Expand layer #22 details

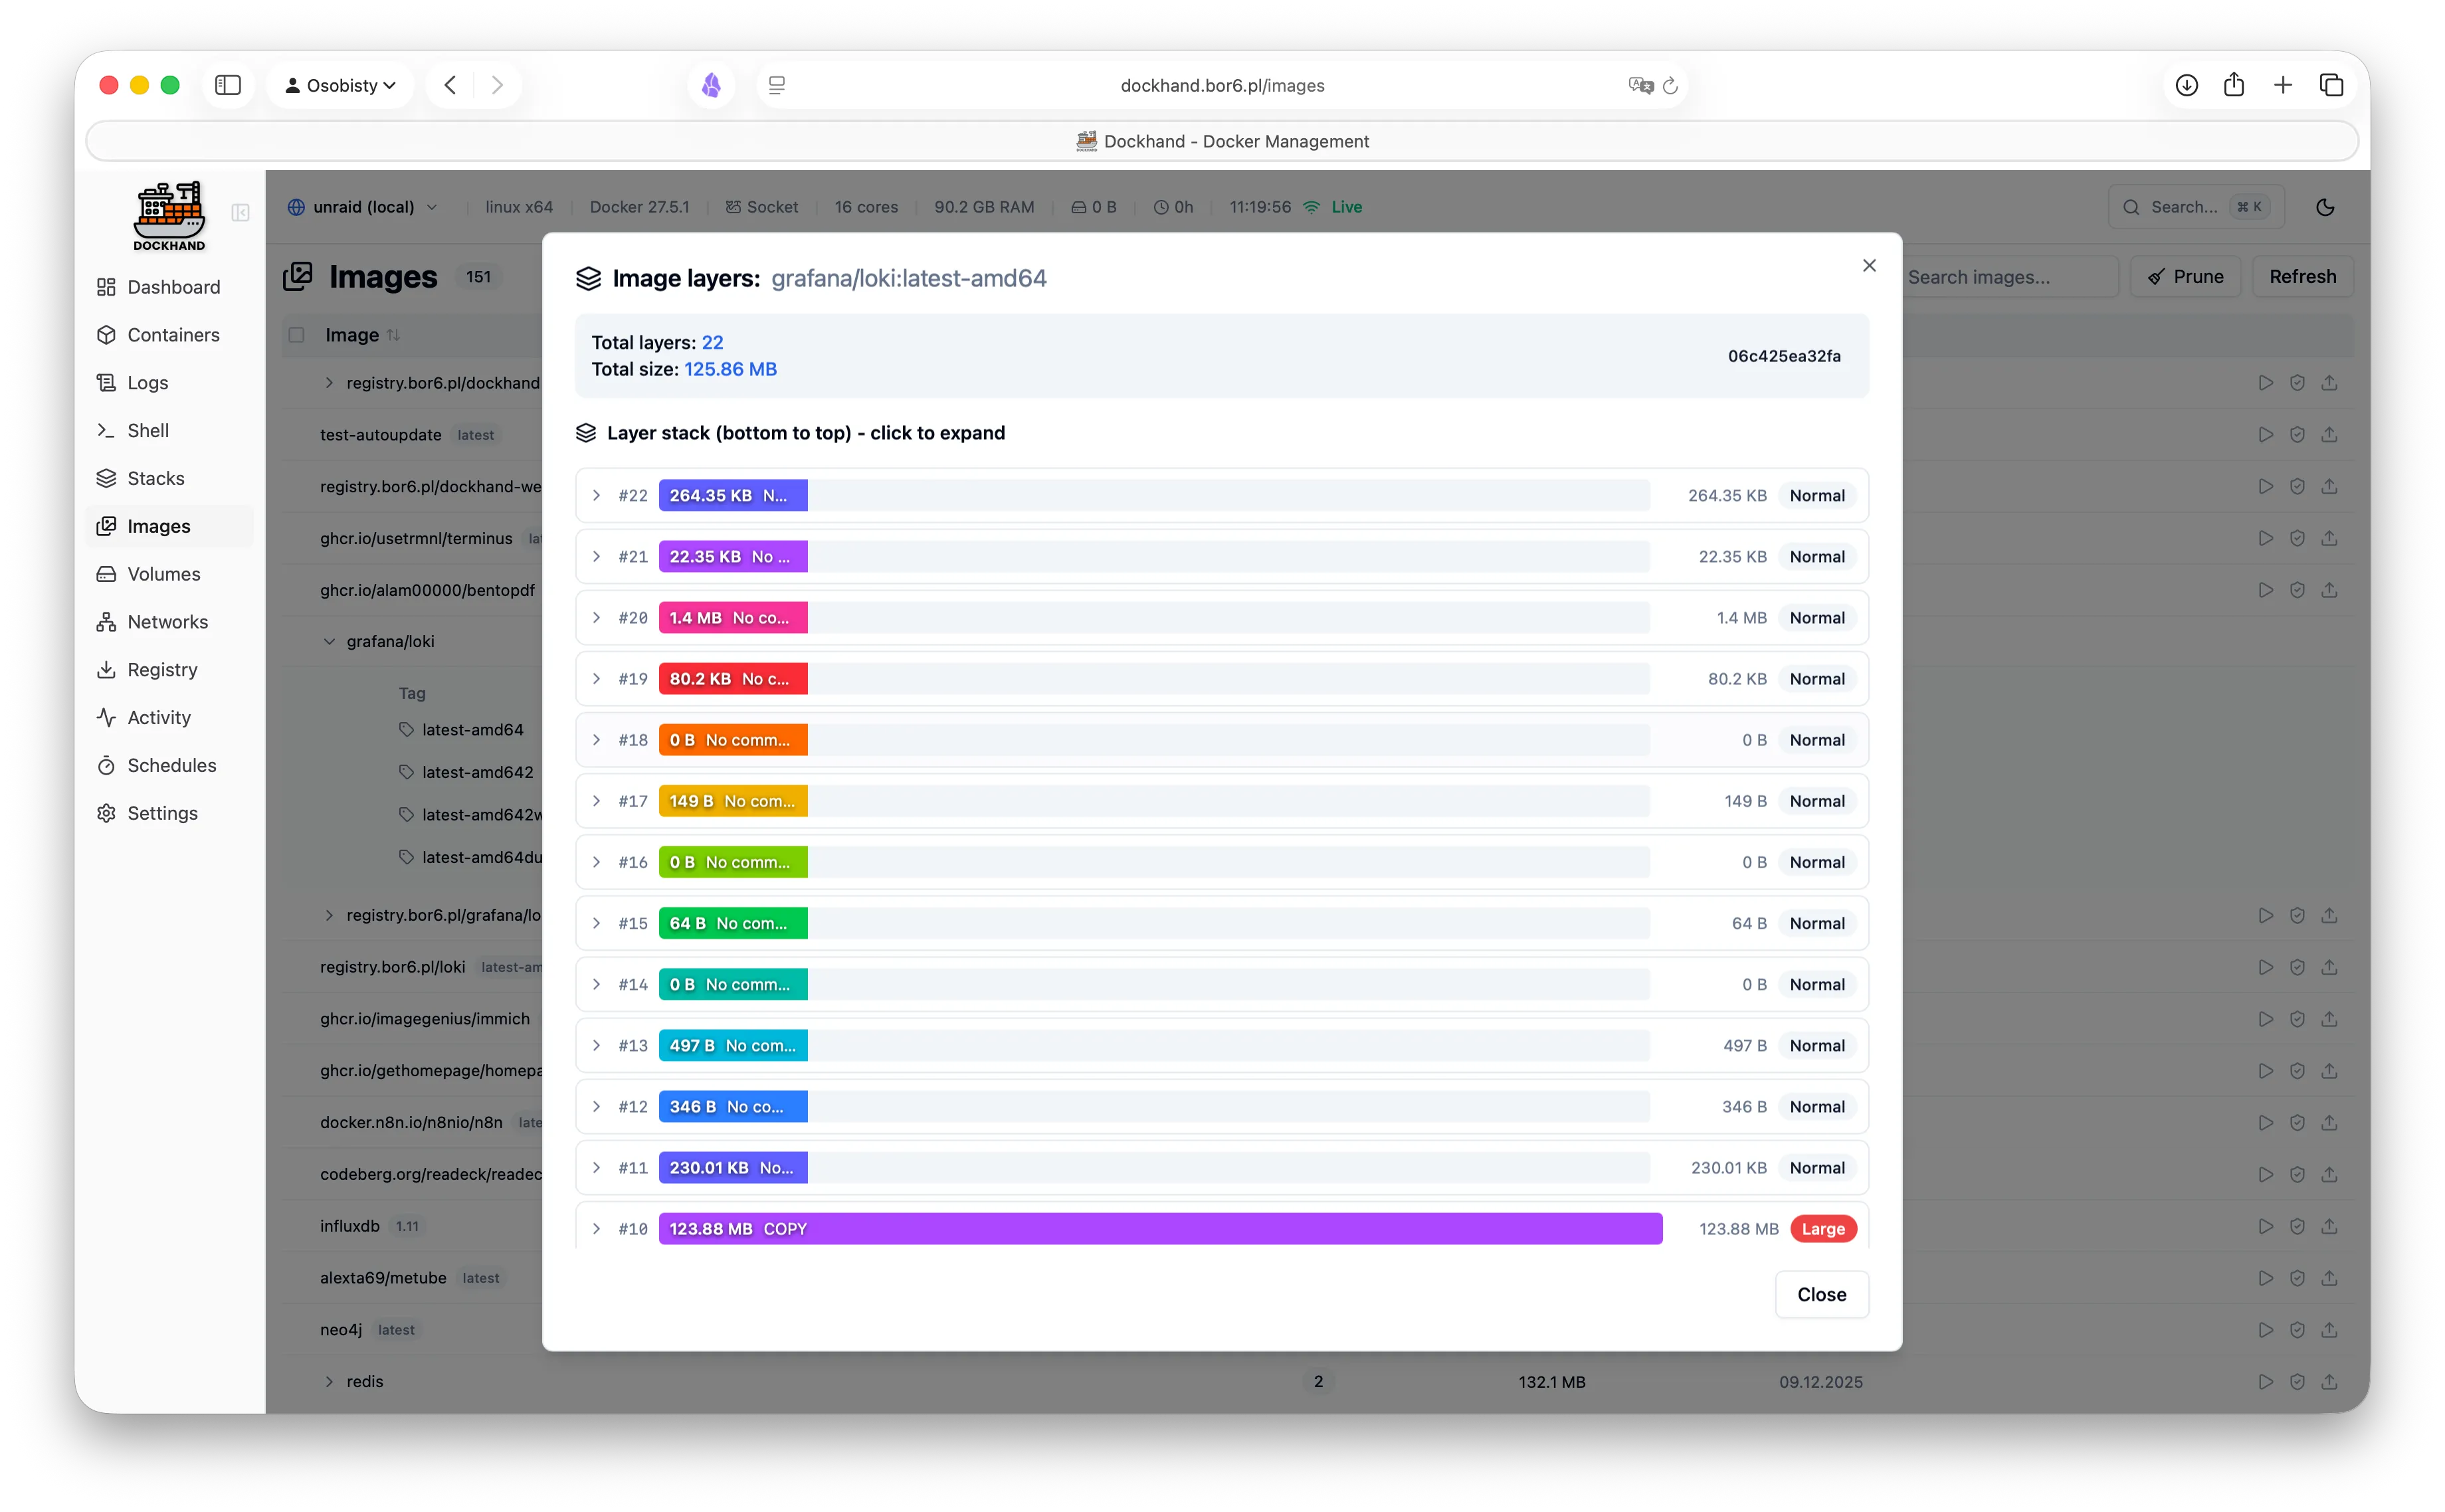[x=597, y=495]
